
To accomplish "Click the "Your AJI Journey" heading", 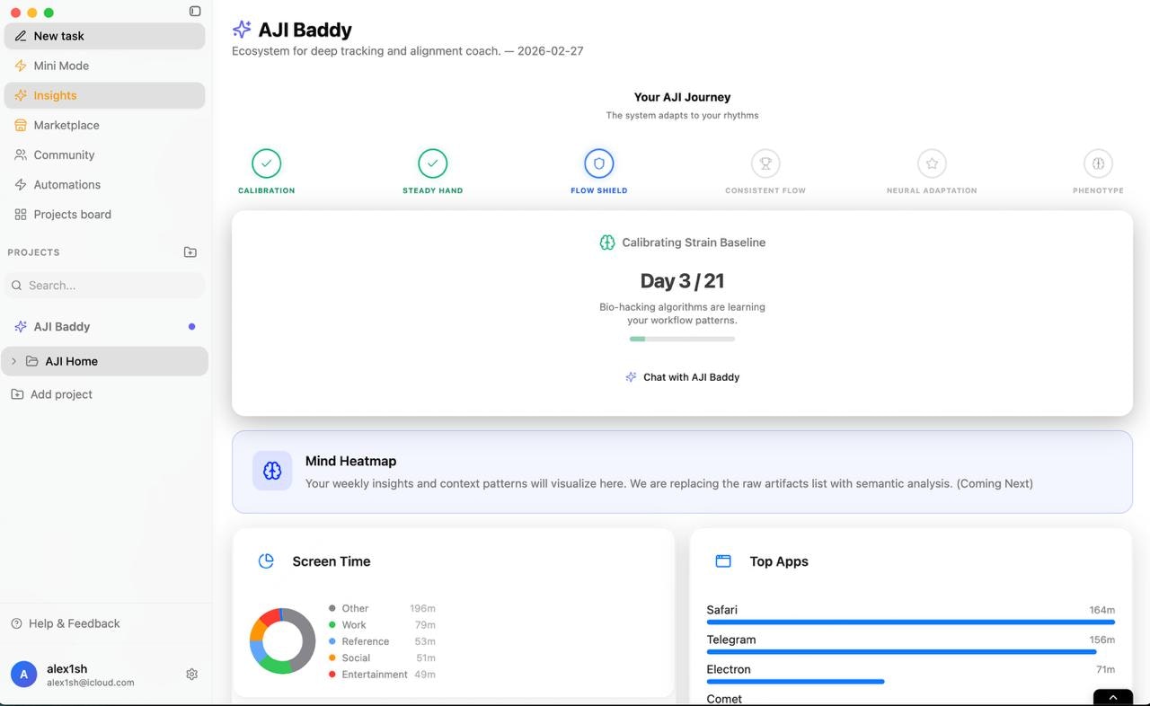I will click(x=682, y=97).
